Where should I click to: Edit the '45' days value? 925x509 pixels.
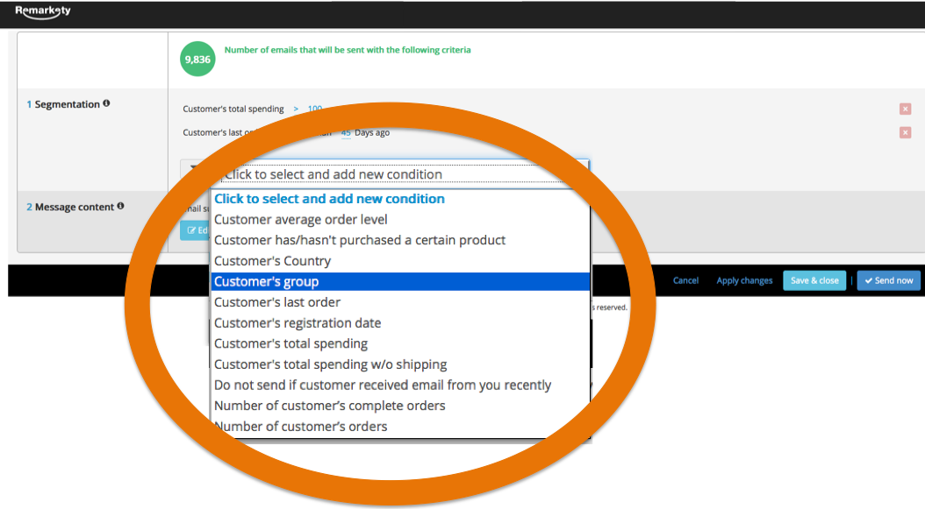346,132
